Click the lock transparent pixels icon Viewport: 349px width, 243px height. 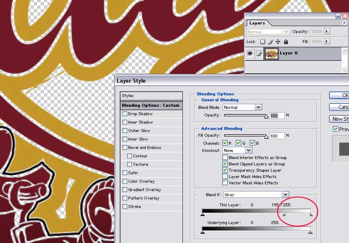click(x=262, y=42)
